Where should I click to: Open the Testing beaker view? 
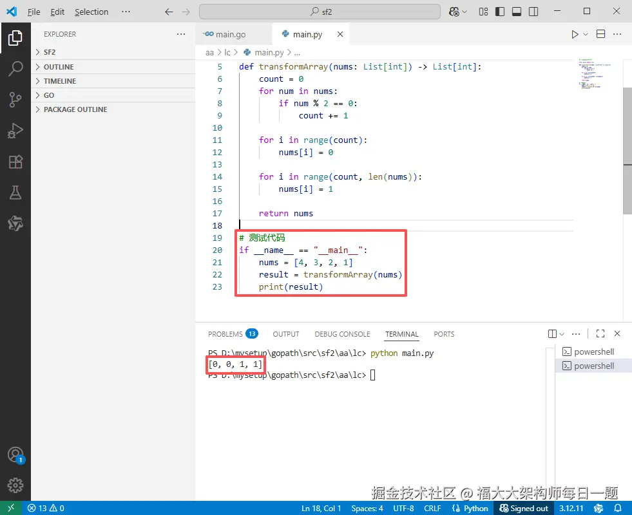pos(15,192)
